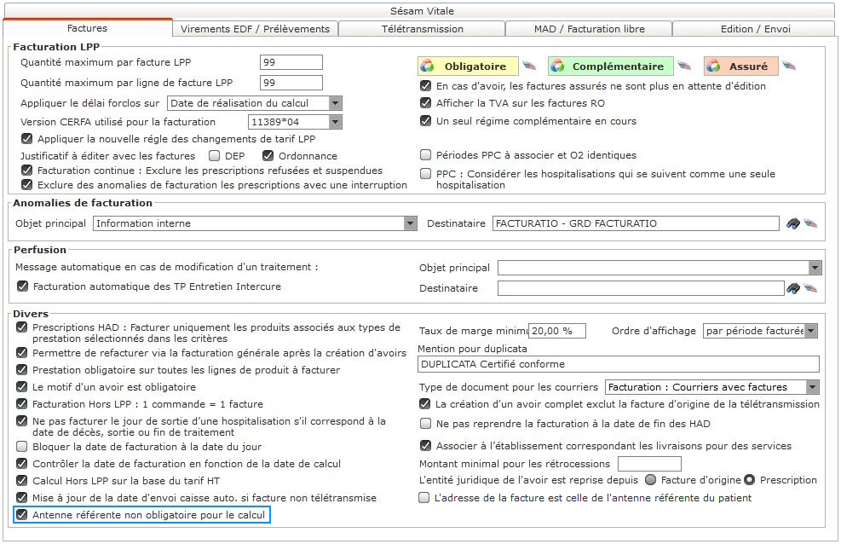Viewport: 841px width, 544px height.
Task: Toggle 'Exclure des anomalies de facturation' interruption checkbox
Action: tap(26, 184)
